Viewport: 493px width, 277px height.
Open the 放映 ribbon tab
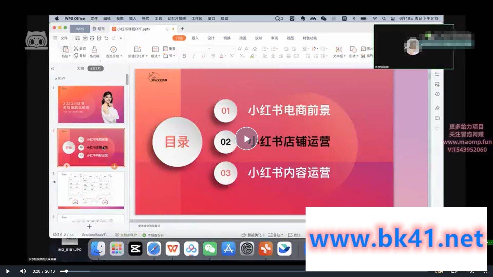pos(259,38)
